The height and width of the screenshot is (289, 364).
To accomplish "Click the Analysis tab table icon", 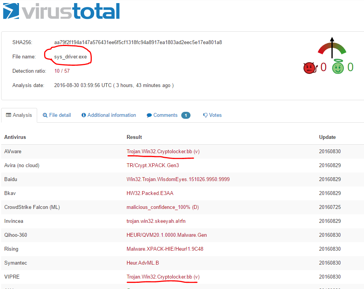I will (9, 115).
